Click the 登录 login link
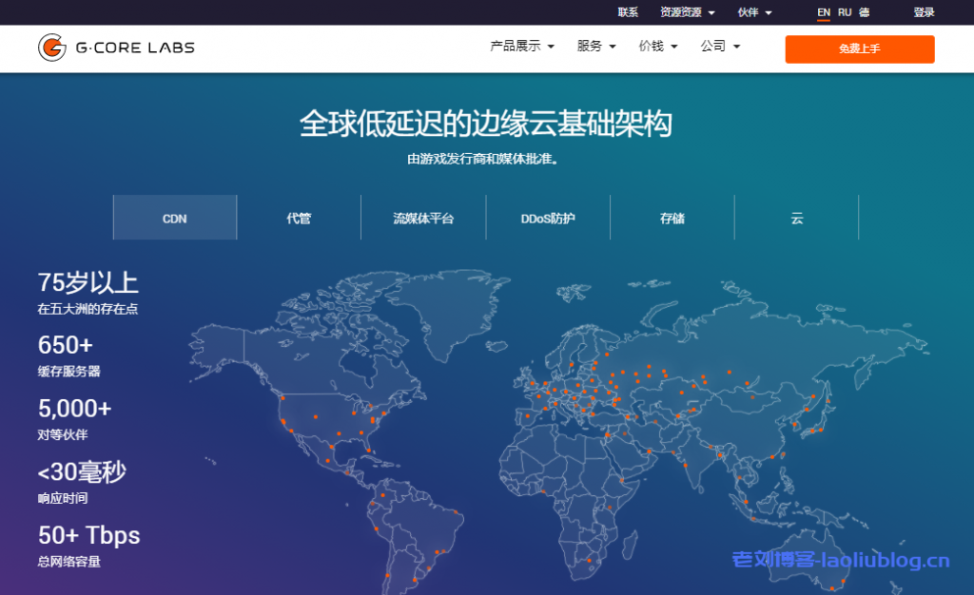This screenshot has width=974, height=595. 924,12
